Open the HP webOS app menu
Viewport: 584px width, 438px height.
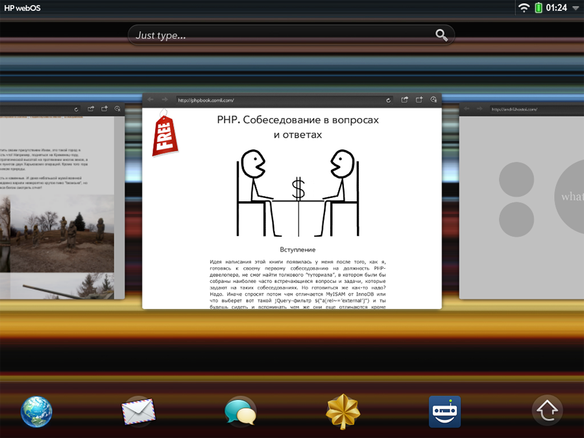point(22,8)
